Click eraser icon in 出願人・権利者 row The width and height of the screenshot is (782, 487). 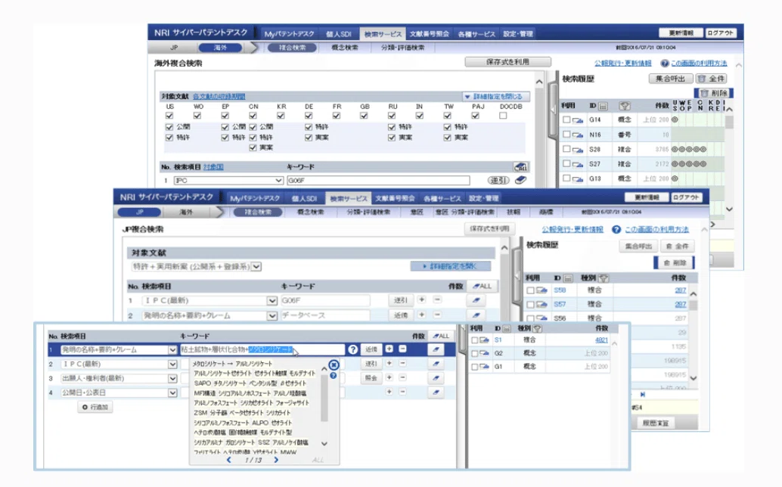point(436,378)
